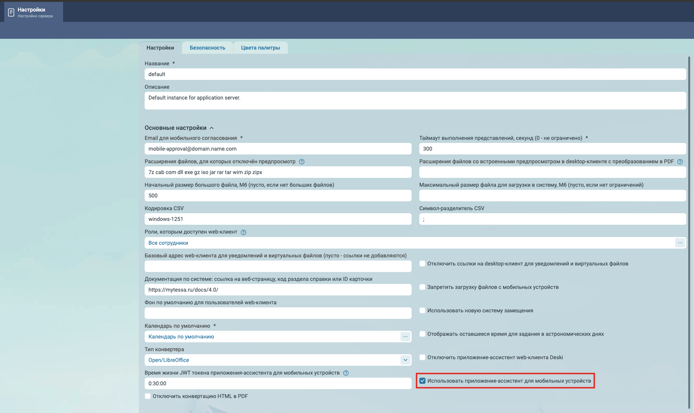
Task: Click help icon next to disabled preview extensions
Action: tap(302, 162)
